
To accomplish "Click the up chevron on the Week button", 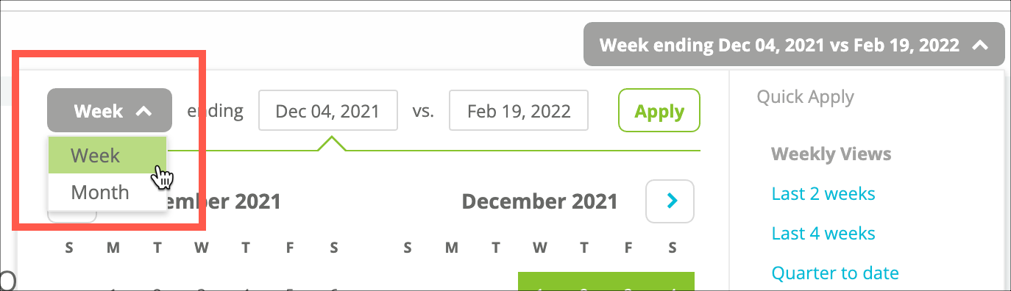I will (144, 112).
